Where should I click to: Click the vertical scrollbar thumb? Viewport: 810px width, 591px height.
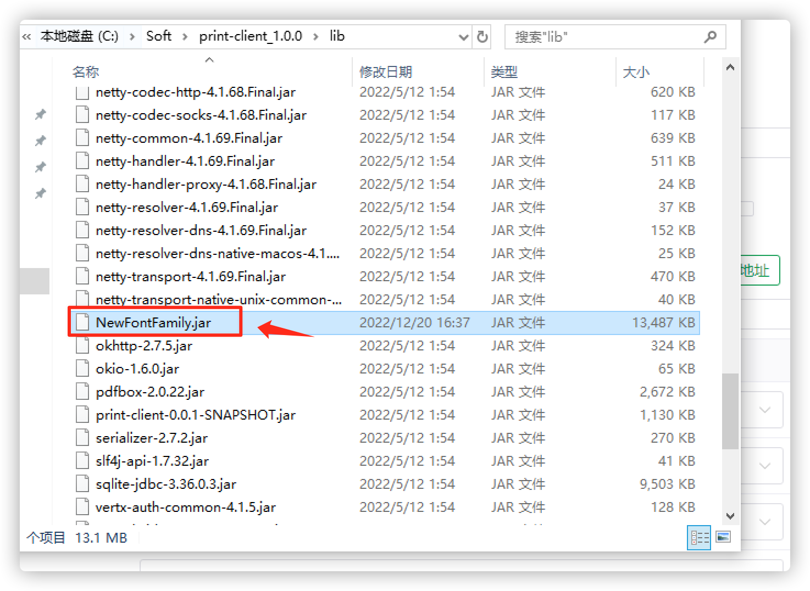click(730, 411)
